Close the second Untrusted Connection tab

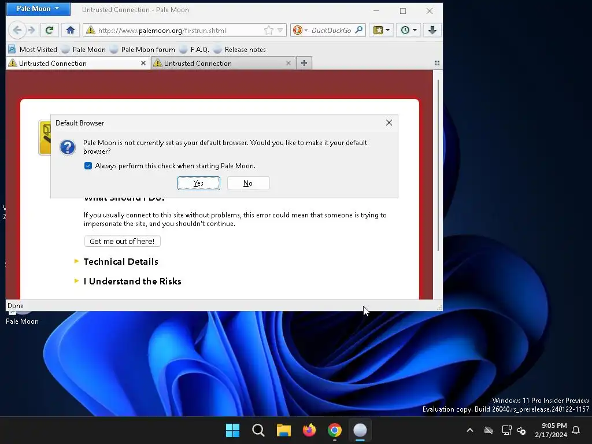pyautogui.click(x=288, y=63)
